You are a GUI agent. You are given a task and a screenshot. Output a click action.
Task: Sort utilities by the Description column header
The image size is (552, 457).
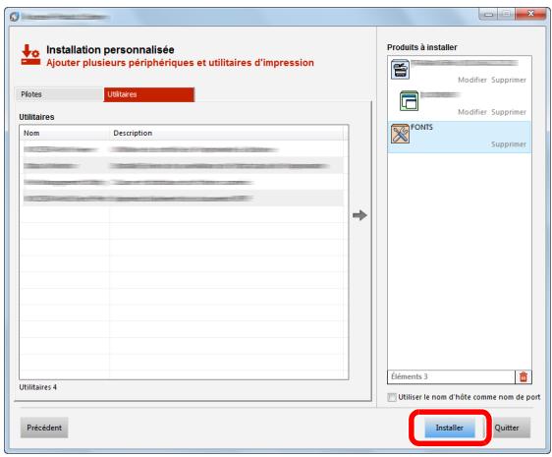(226, 134)
